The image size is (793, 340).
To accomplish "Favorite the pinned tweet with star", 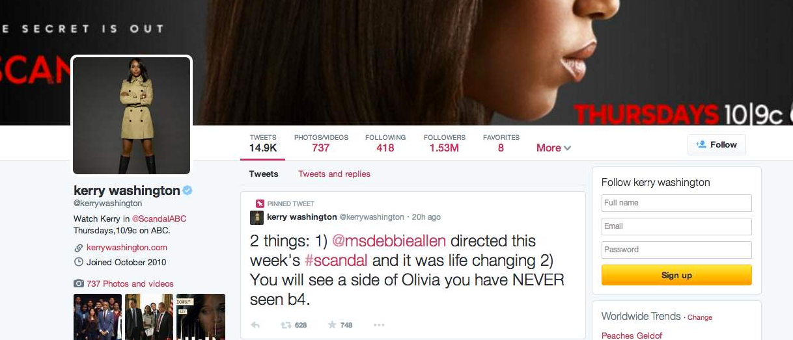I will point(332,325).
